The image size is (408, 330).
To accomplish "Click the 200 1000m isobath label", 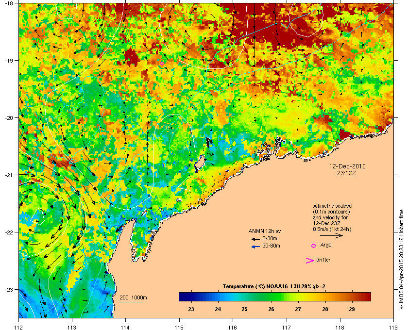I will [133, 297].
